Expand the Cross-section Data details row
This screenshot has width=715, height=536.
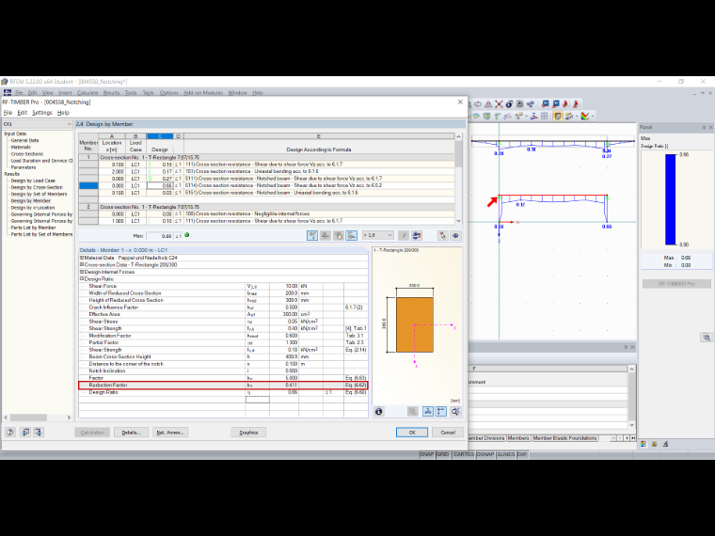82,265
